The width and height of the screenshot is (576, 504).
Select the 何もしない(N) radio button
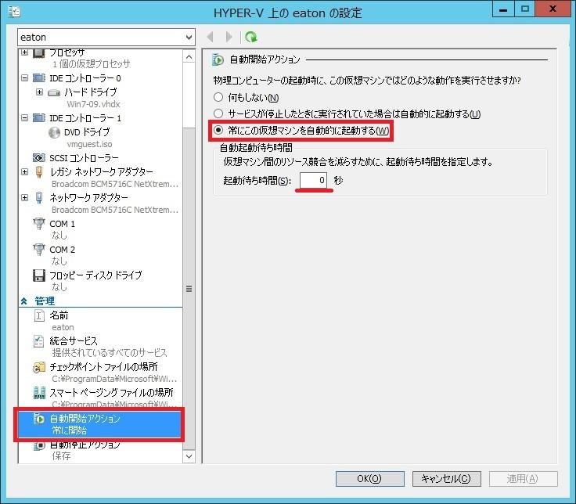218,97
